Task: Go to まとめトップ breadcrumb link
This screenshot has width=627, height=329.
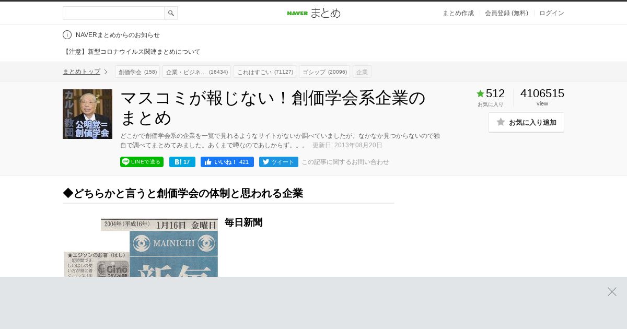Action: 82,72
